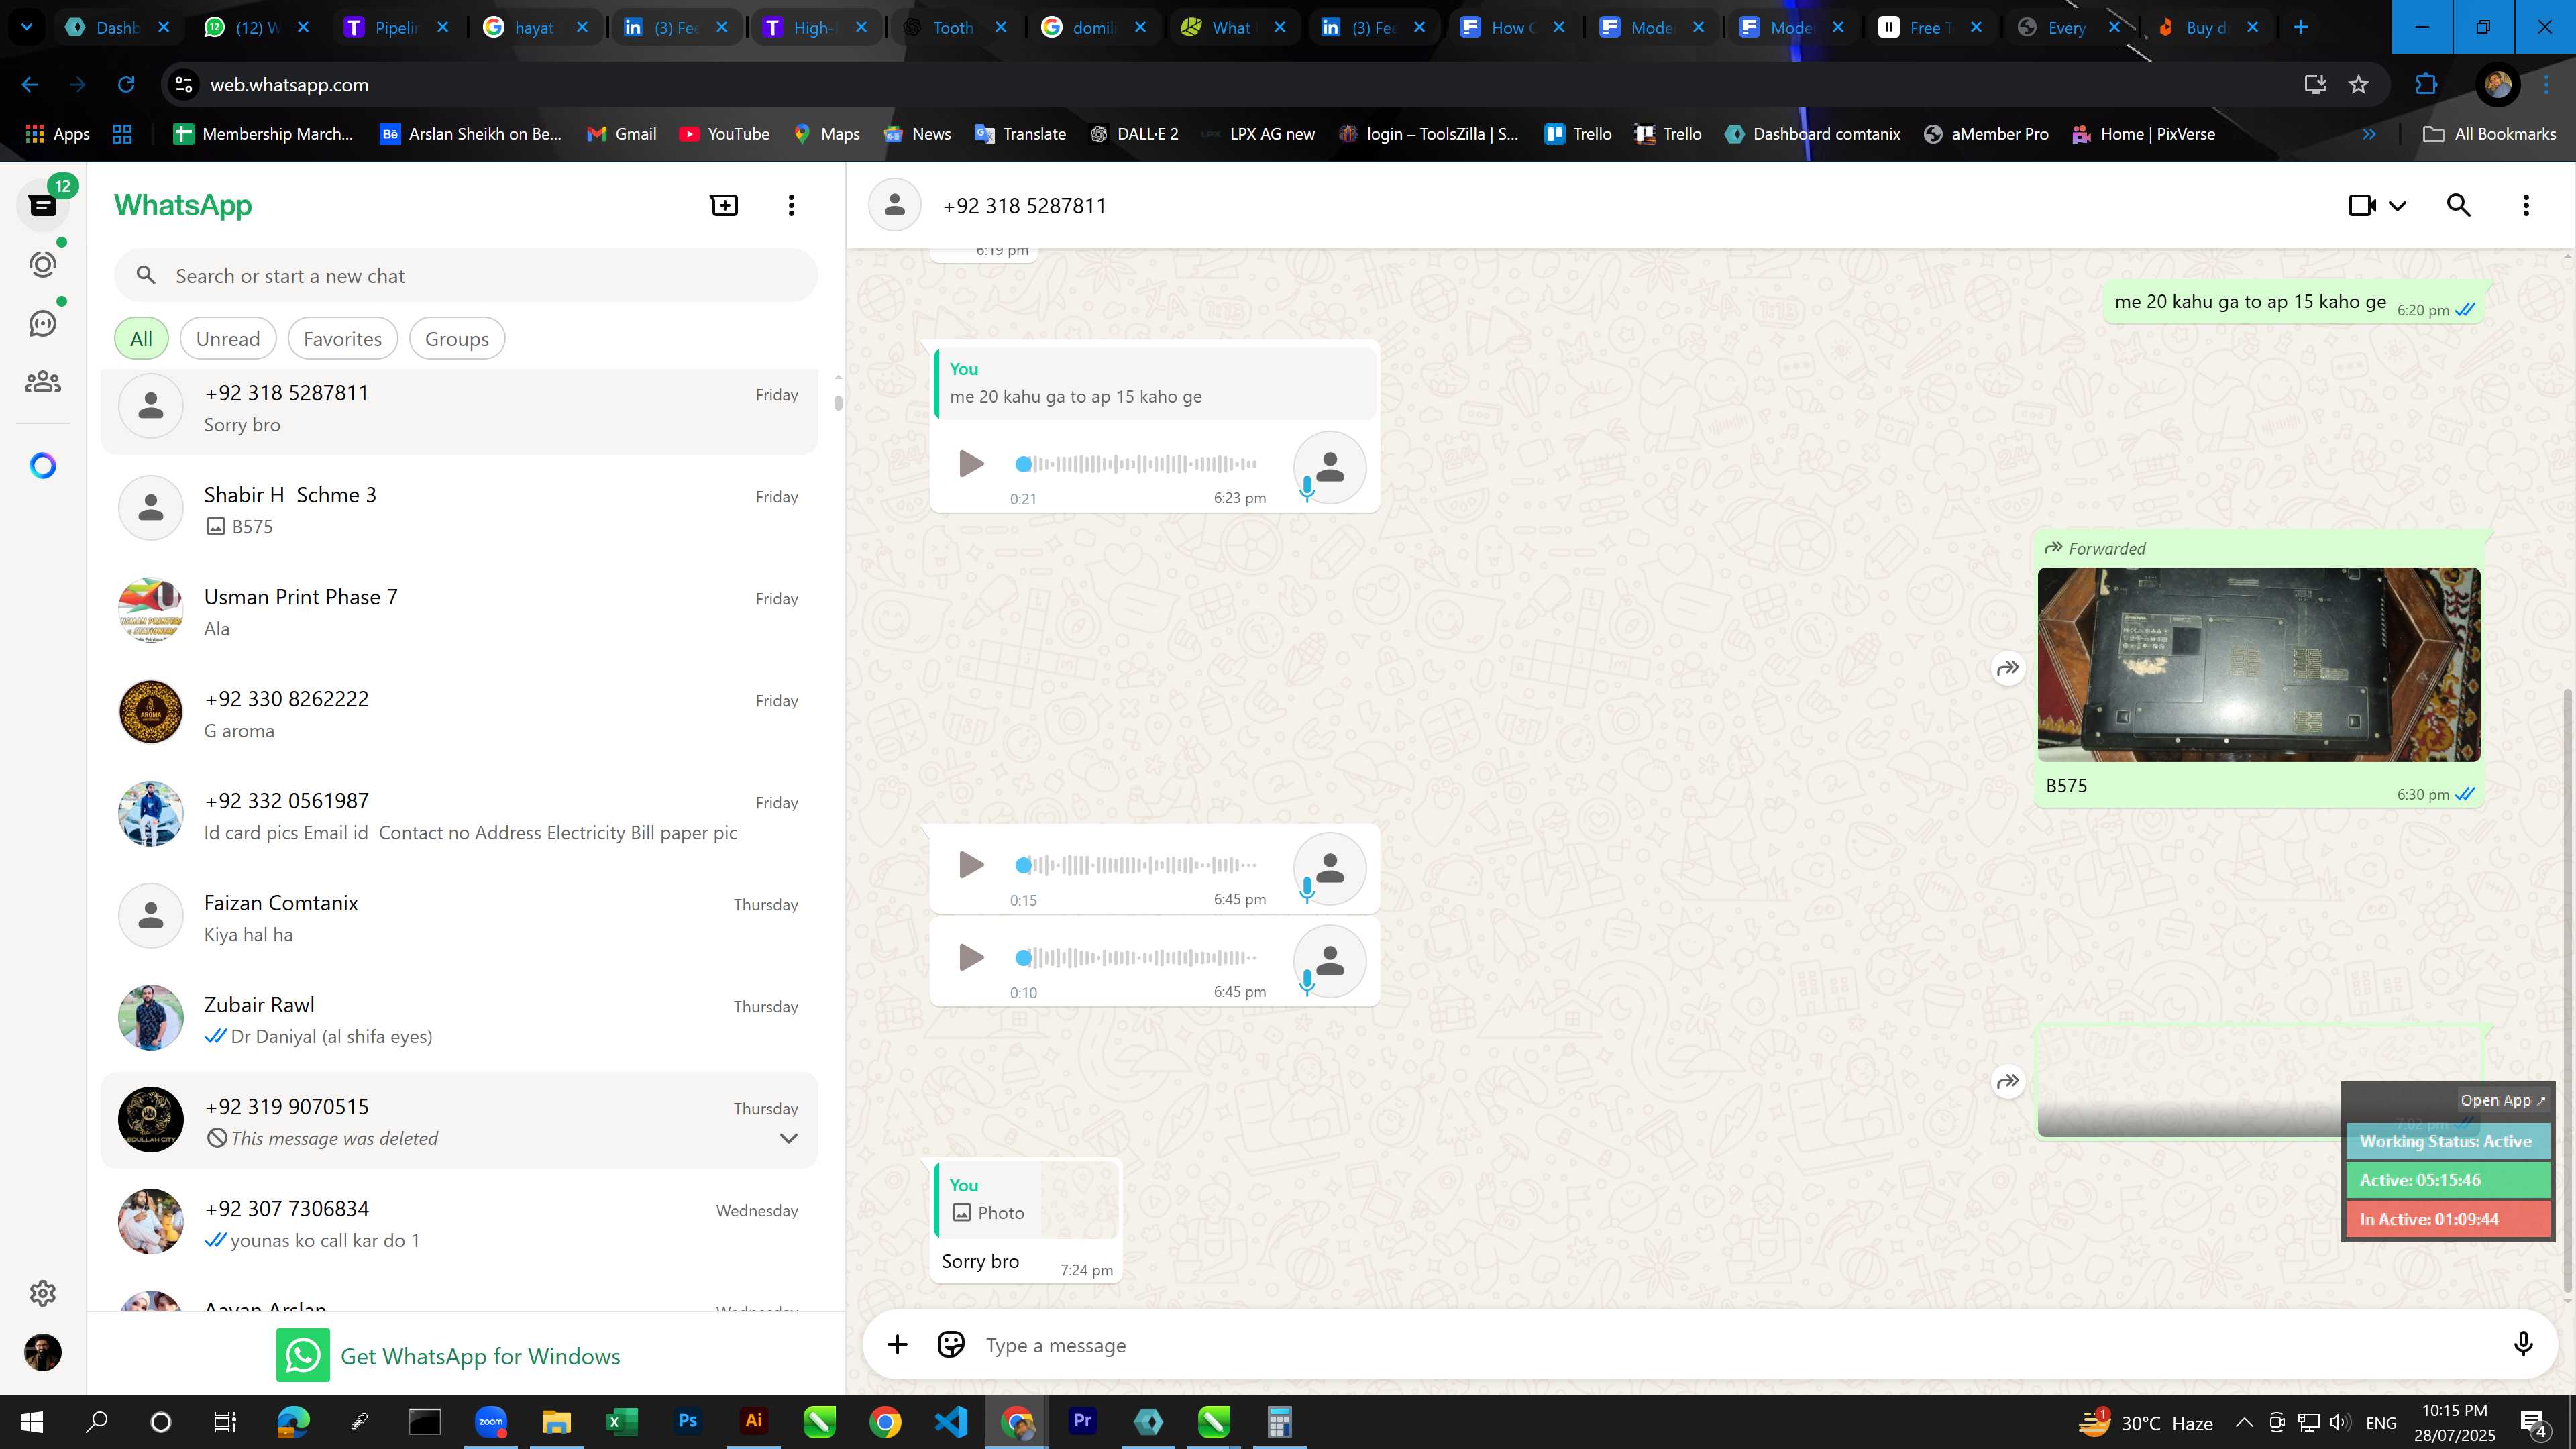The height and width of the screenshot is (1449, 2576).
Task: Open attach plus icon in message bar
Action: pos(897,1345)
